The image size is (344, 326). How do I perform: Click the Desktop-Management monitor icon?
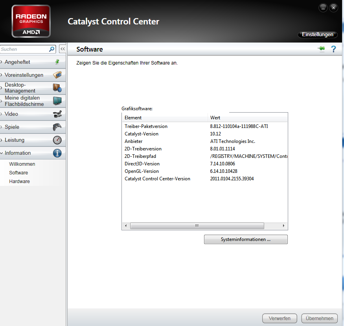click(x=57, y=88)
